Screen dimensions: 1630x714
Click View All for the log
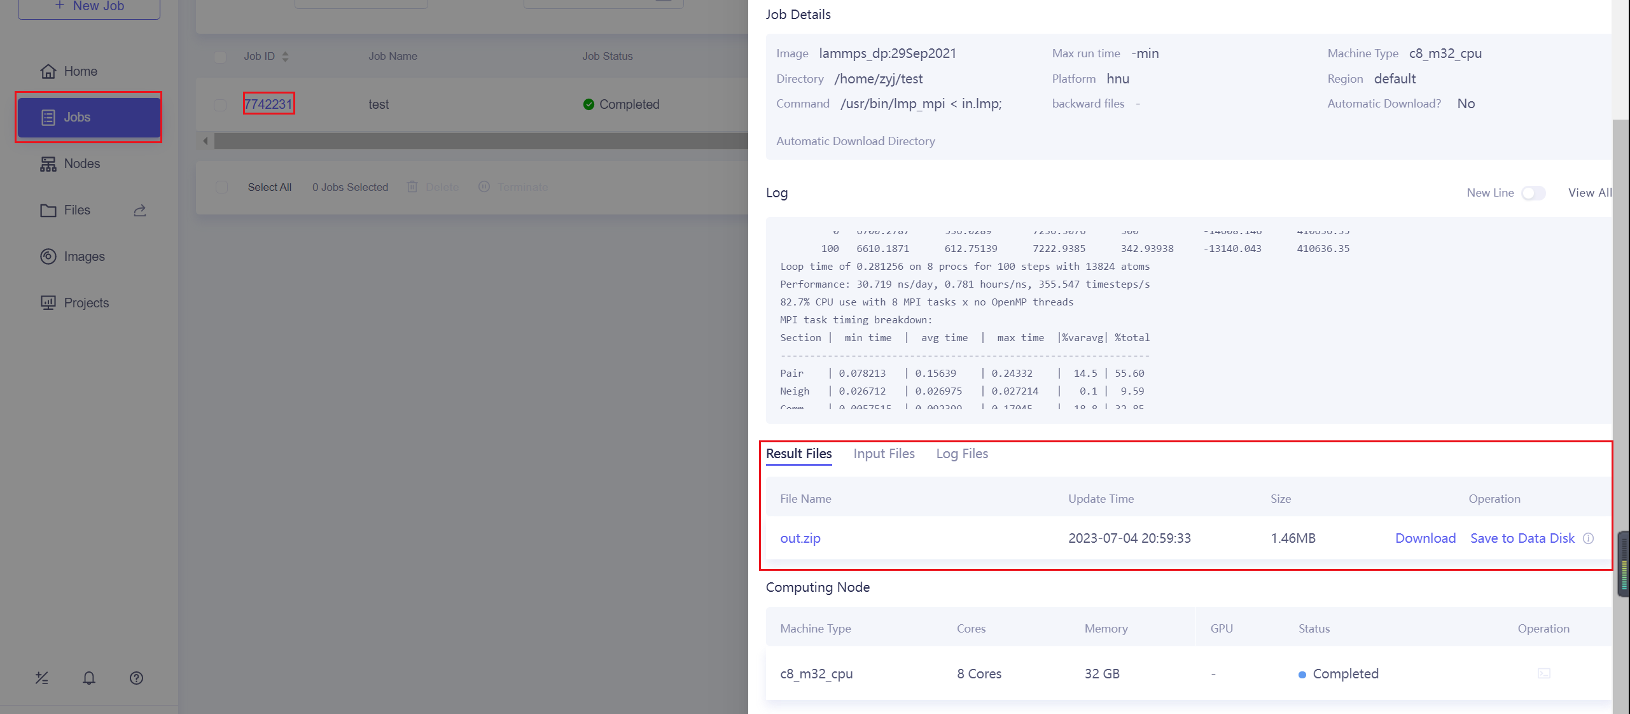1590,193
